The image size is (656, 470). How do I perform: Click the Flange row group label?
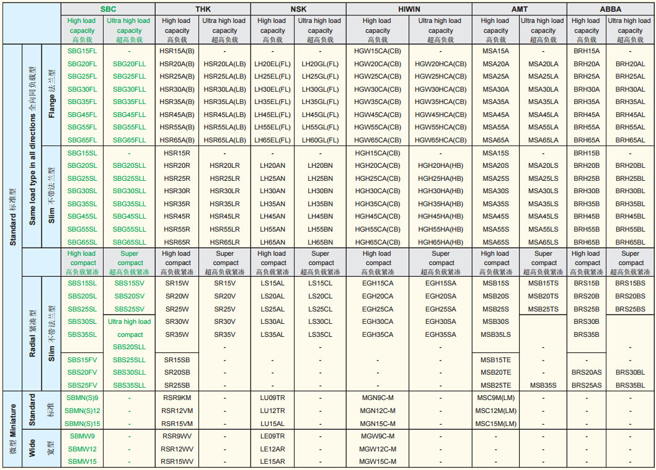pos(51,94)
